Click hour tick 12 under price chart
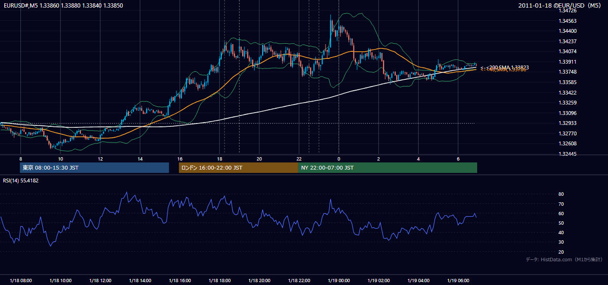This screenshot has width=608, height=285. (x=100, y=158)
